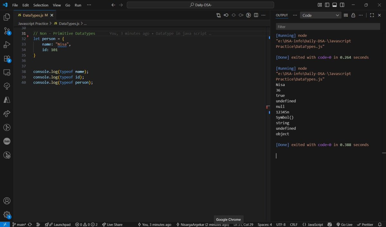This screenshot has height=227, width=386.
Task: Expand Javascript Practice breadcrumb folder
Action: click(x=33, y=24)
